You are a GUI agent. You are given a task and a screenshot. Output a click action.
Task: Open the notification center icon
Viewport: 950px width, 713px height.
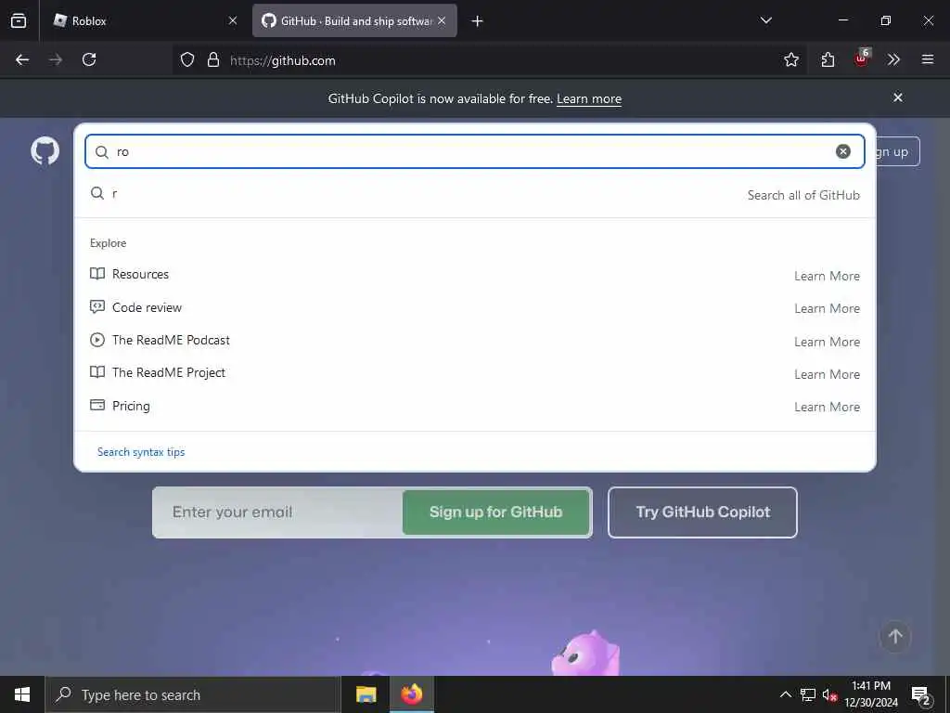click(921, 694)
